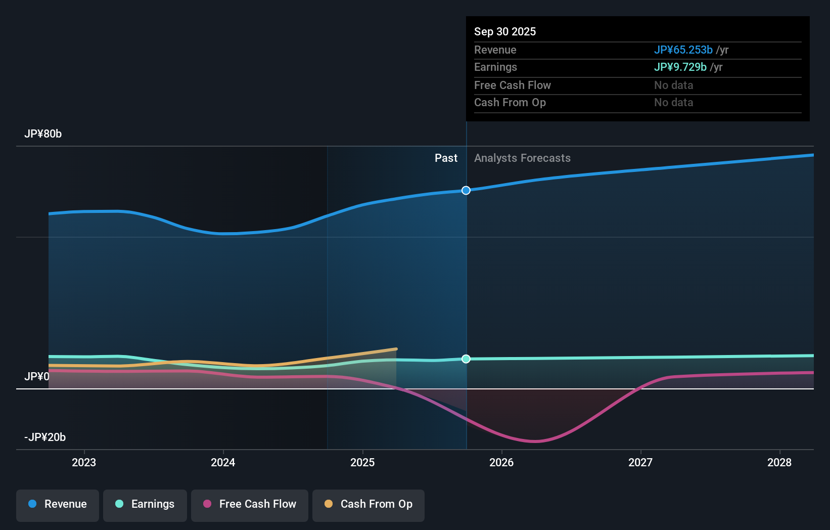
Task: Select the Revenue data point marker on chart
Action: coord(466,190)
